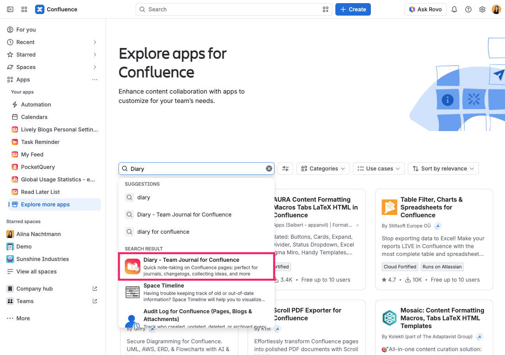Open the Use cases dropdown

point(379,169)
